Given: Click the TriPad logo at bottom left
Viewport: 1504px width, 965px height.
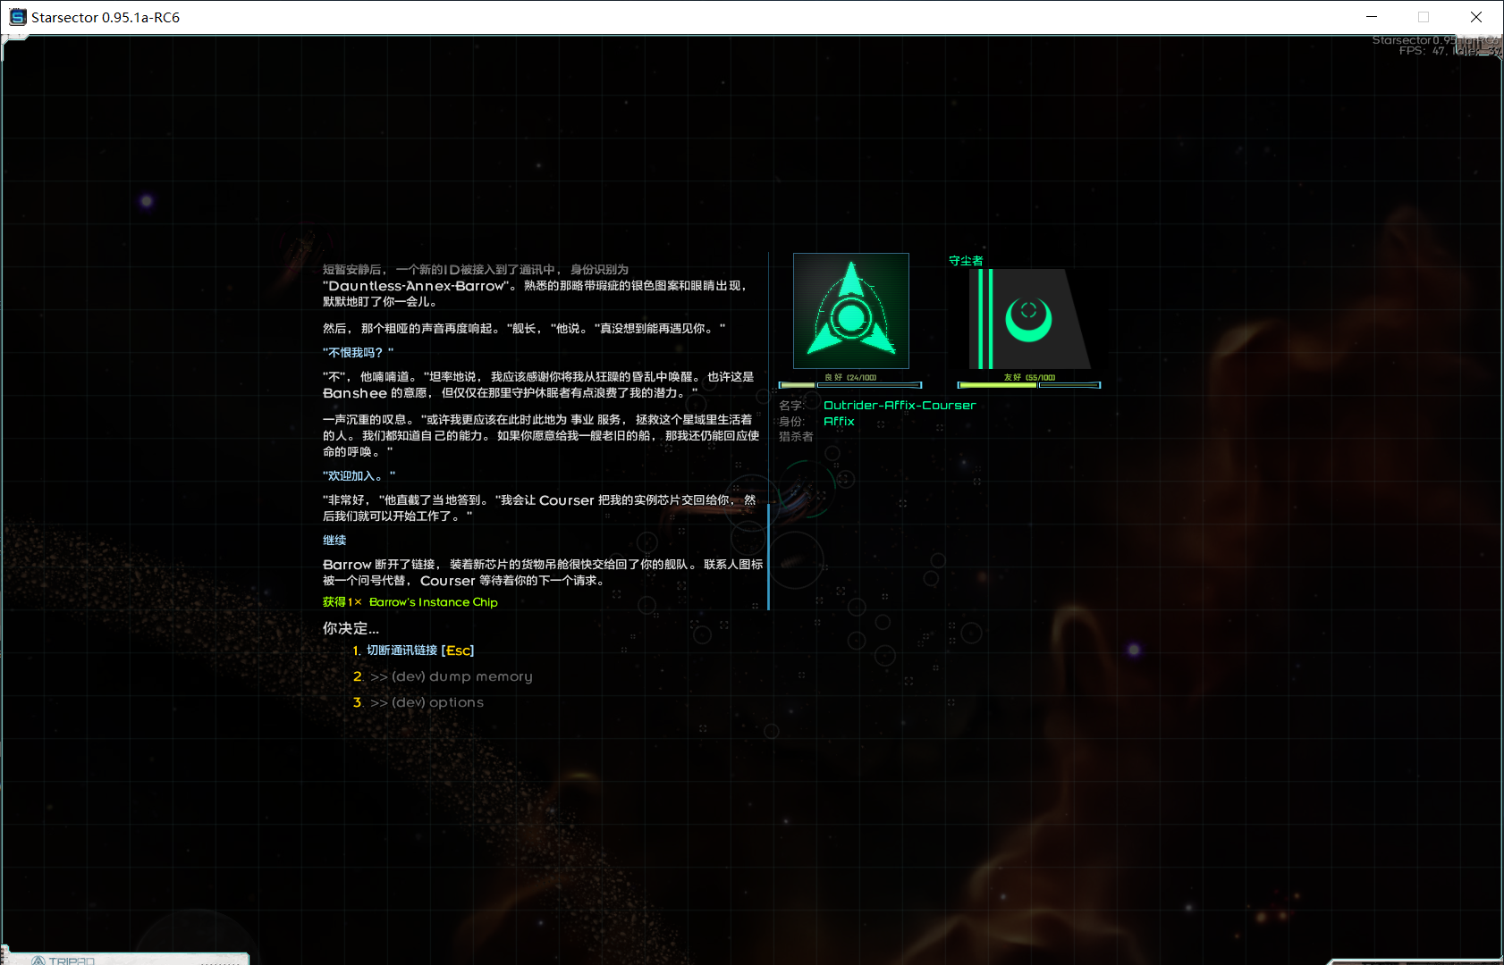Looking at the screenshot, I should [x=63, y=960].
